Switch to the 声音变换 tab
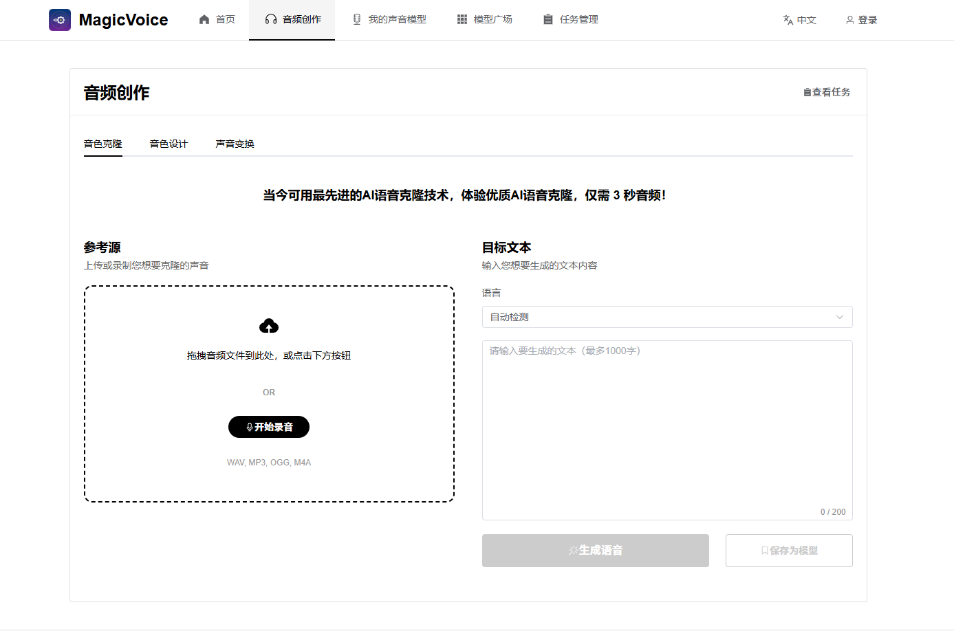The width and height of the screenshot is (954, 640). 235,144
